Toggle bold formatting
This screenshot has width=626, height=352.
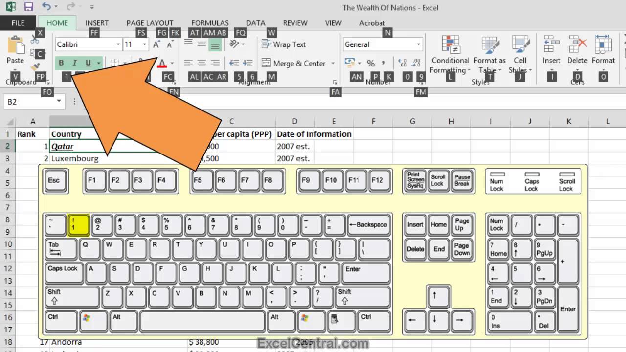[x=61, y=63]
